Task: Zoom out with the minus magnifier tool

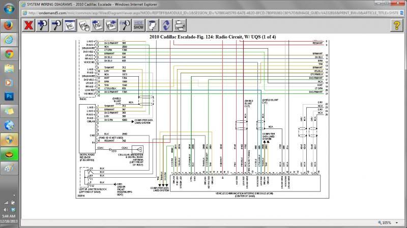Action: point(56,25)
